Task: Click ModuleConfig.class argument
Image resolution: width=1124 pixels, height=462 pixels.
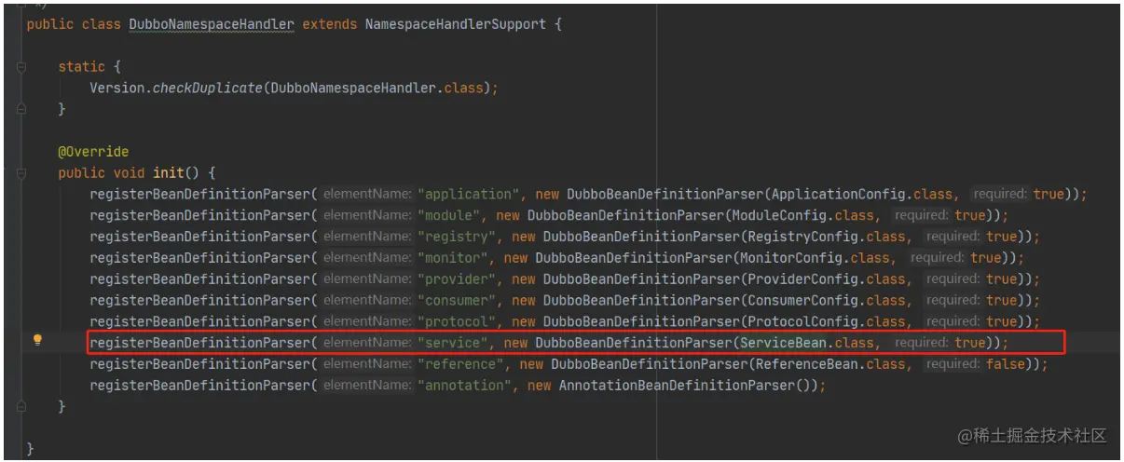Action: 804,215
